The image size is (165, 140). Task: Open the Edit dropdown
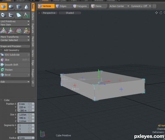[x=15, y=82]
